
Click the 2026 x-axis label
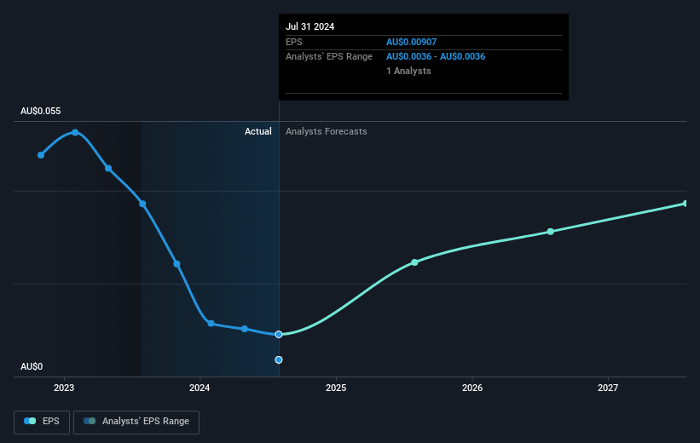click(471, 388)
